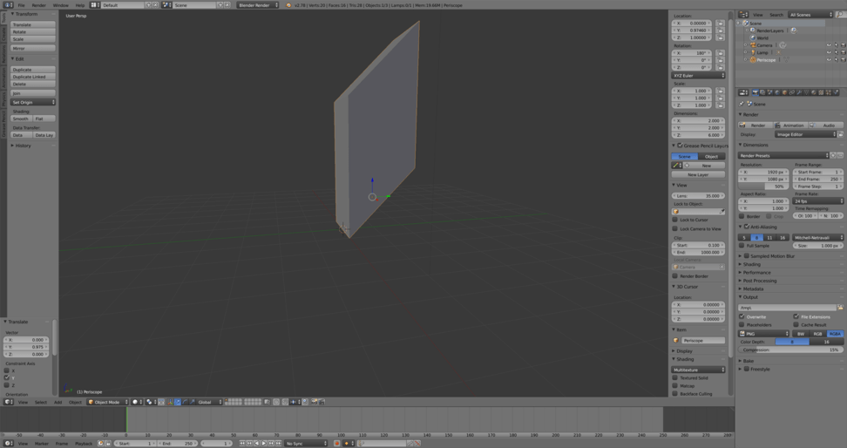Open the Object Mode dropdown
Viewport: 847px width, 448px height.
(x=108, y=402)
